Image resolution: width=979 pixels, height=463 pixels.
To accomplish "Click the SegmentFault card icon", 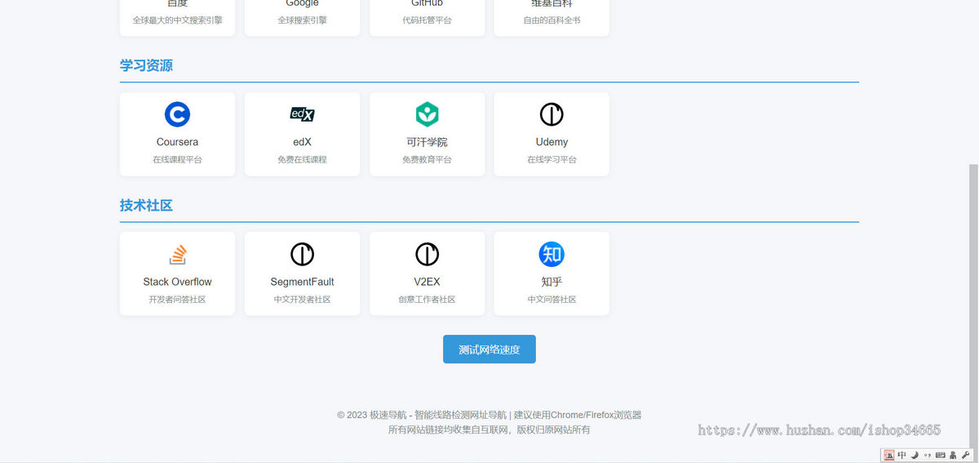I will pyautogui.click(x=302, y=254).
